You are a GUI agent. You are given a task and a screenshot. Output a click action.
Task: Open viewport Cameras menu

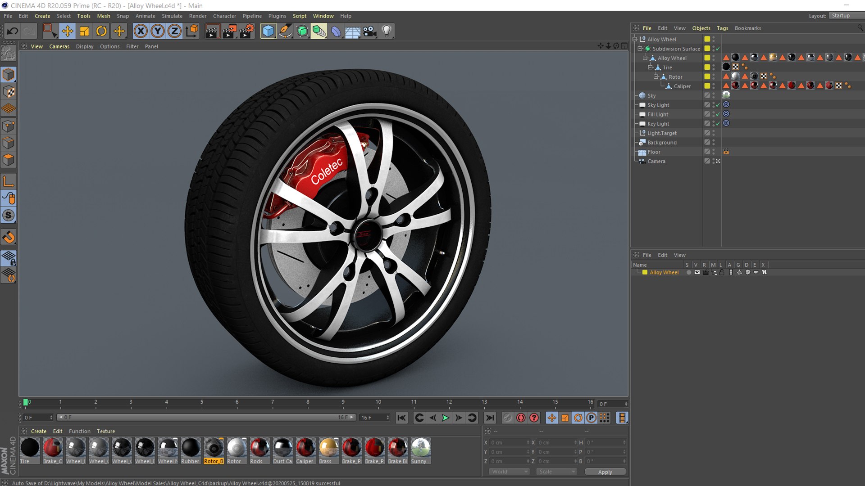pos(59,46)
